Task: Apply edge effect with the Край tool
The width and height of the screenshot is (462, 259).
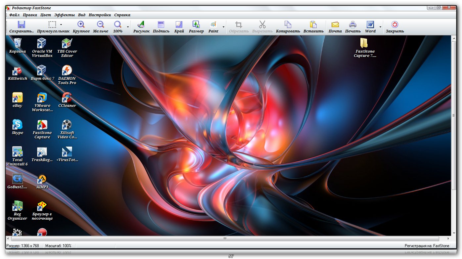Action: point(179,25)
